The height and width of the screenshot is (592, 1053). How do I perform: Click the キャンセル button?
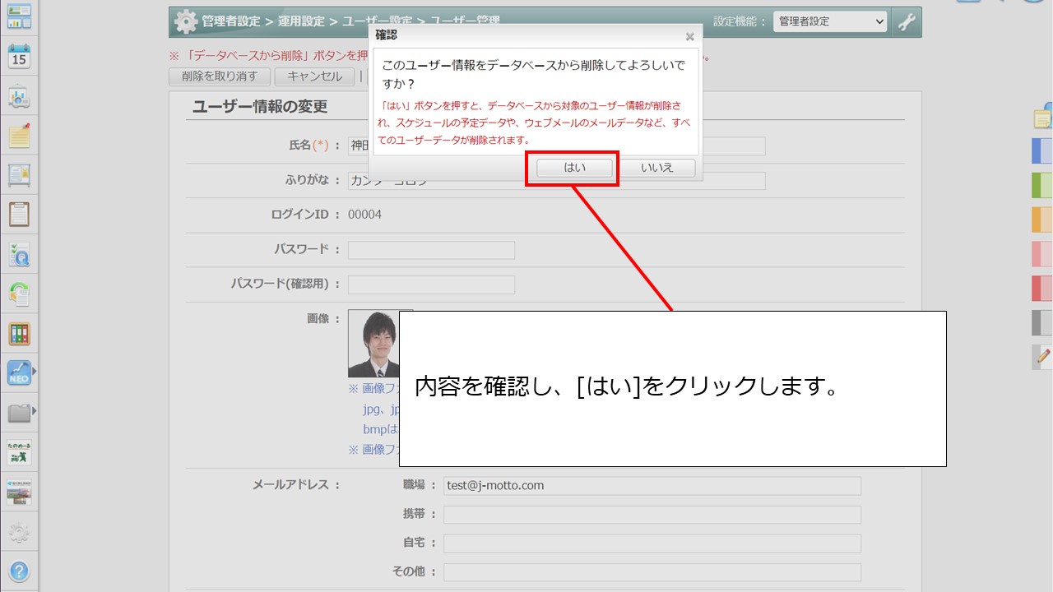tap(314, 76)
